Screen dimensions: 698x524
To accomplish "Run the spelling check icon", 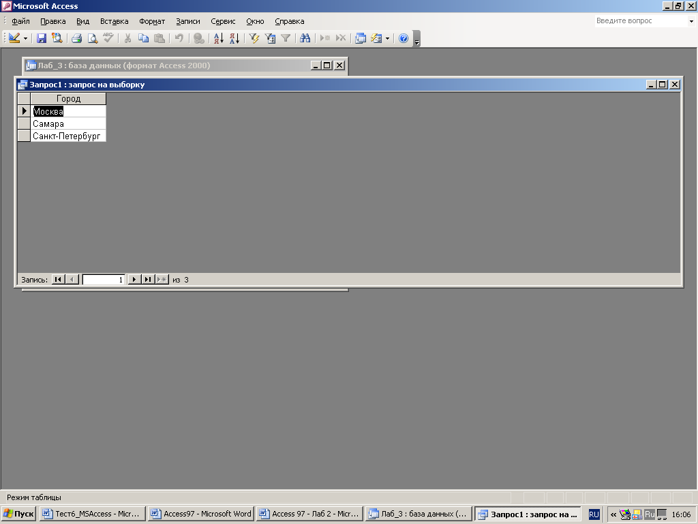I will click(108, 38).
